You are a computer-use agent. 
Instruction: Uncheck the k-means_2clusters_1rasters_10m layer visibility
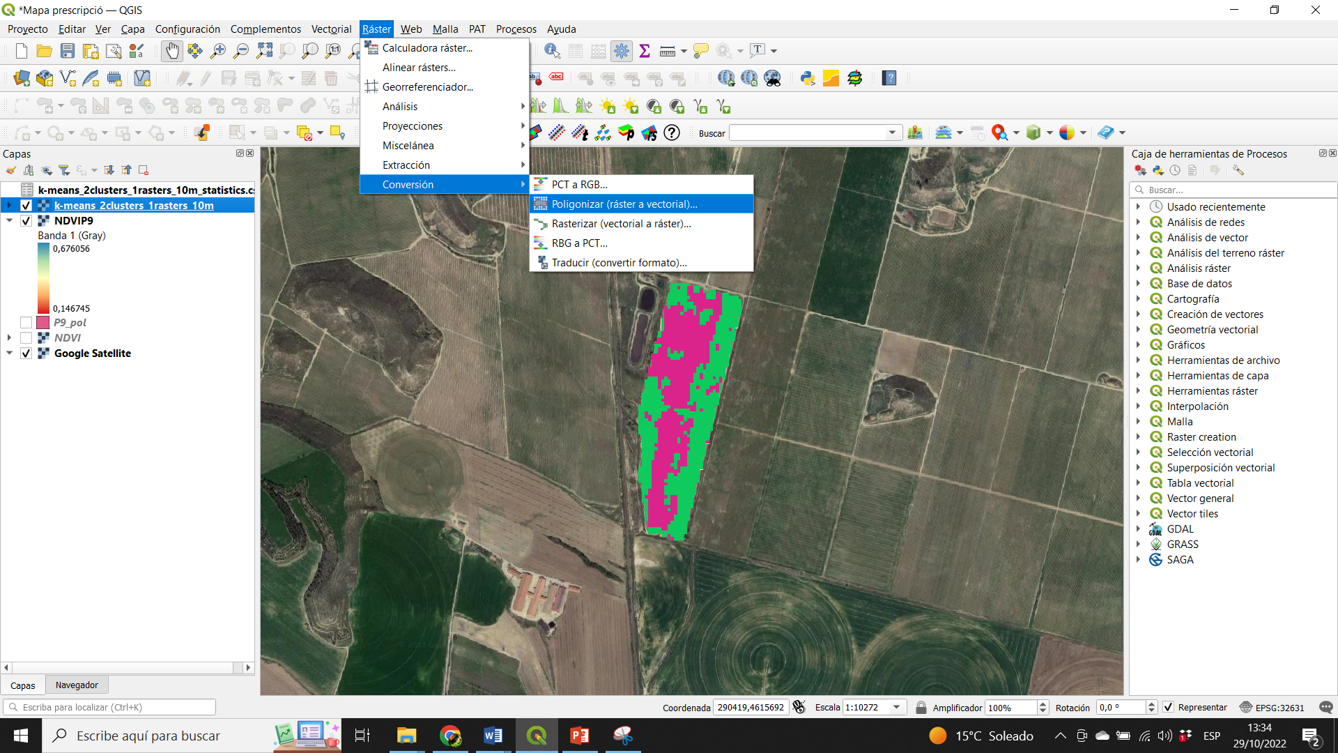(26, 206)
